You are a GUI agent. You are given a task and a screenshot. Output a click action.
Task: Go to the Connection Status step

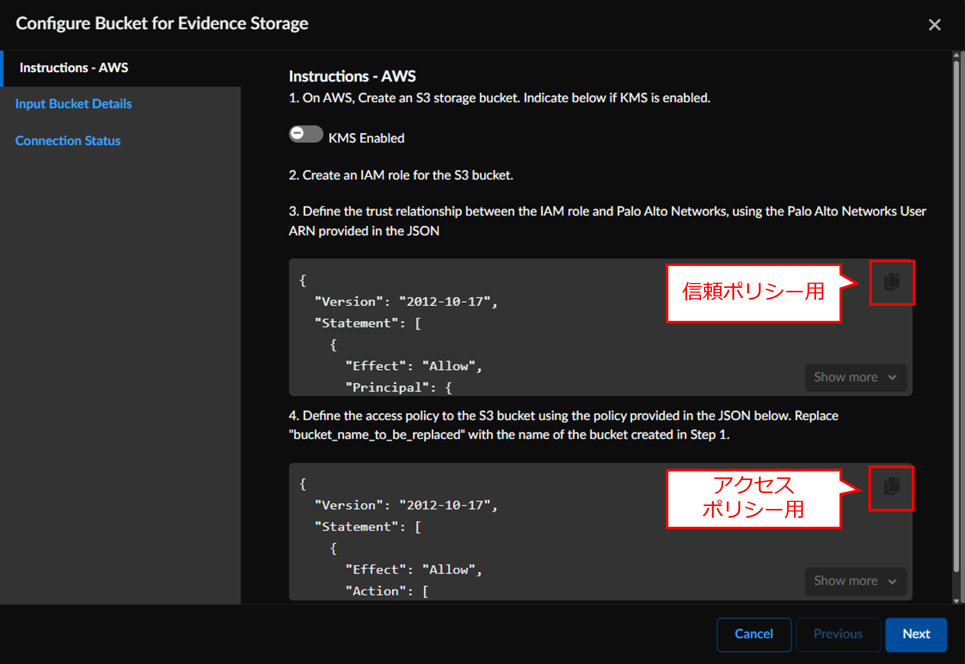click(68, 141)
